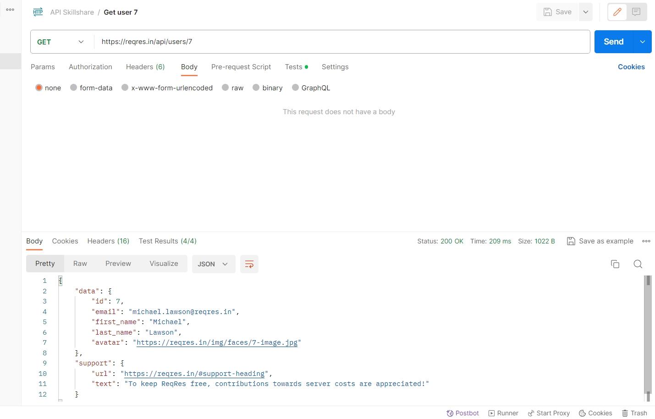The width and height of the screenshot is (655, 419).
Task: Select the none body type radio
Action: [39, 88]
